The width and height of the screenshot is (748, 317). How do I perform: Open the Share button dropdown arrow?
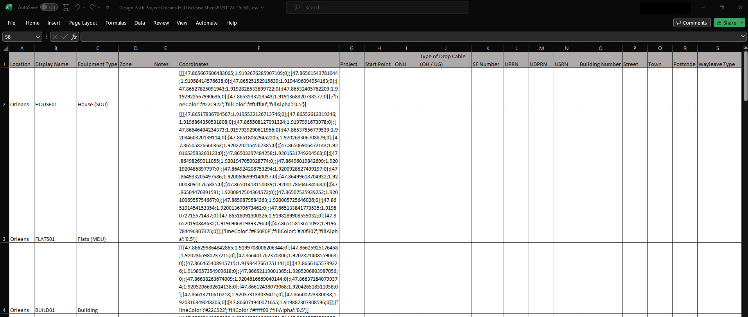click(742, 23)
